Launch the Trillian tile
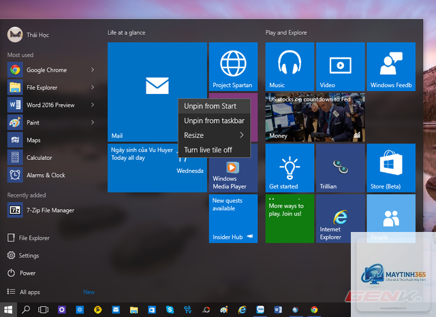Image resolution: width=436 pixels, height=317 pixels. coord(341,168)
